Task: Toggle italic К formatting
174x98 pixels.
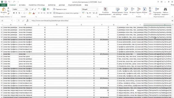Action: point(16,13)
